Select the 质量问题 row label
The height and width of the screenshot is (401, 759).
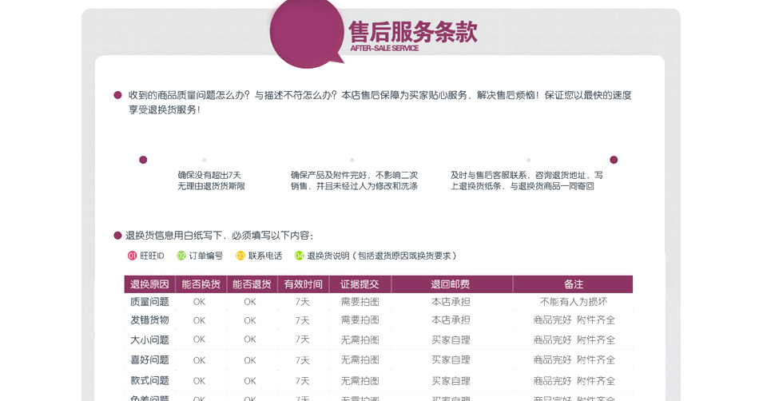click(149, 302)
